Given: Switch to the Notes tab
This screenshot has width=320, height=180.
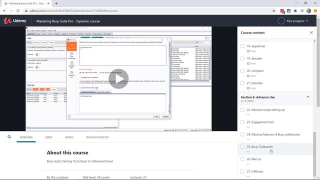Looking at the screenshot, I should (69, 137).
